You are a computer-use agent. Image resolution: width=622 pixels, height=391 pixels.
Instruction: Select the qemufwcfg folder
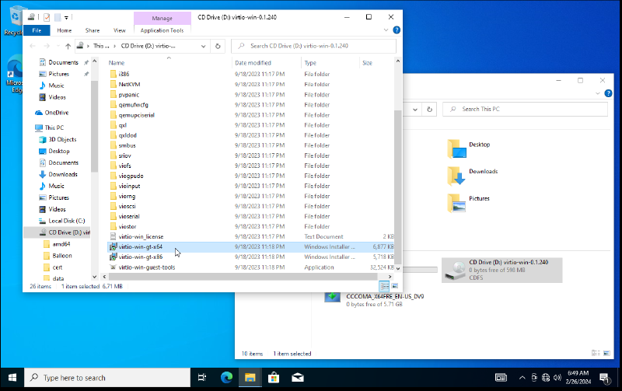(x=133, y=105)
